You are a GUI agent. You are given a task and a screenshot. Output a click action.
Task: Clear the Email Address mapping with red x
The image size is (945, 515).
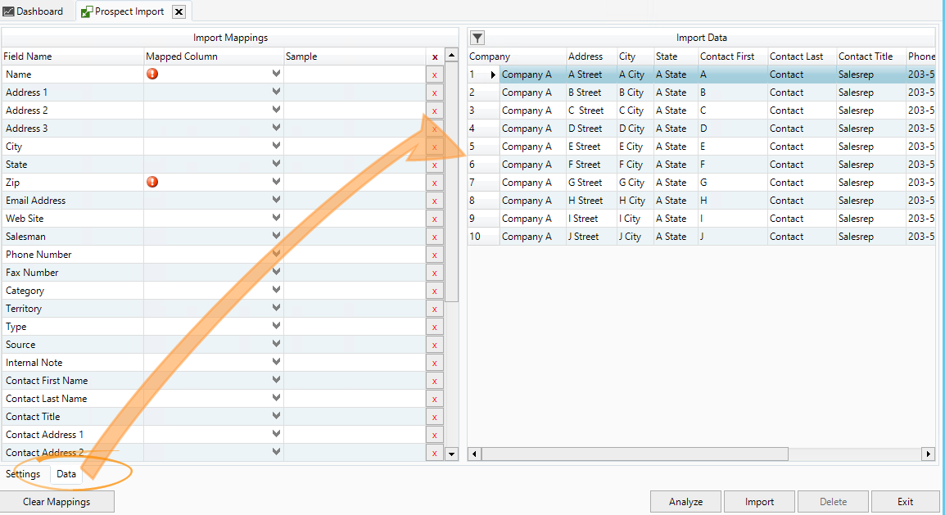point(434,201)
